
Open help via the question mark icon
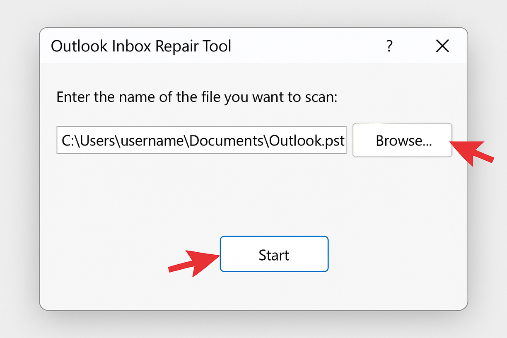pyautogui.click(x=389, y=46)
